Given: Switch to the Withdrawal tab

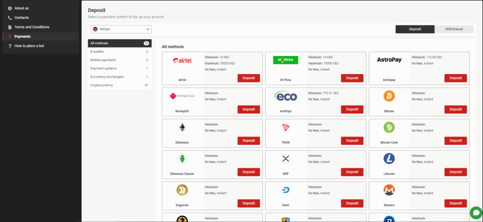Looking at the screenshot, I should pos(454,29).
